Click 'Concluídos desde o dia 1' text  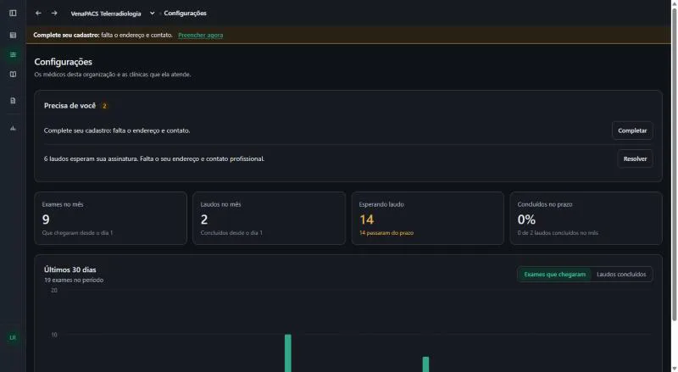coord(231,233)
